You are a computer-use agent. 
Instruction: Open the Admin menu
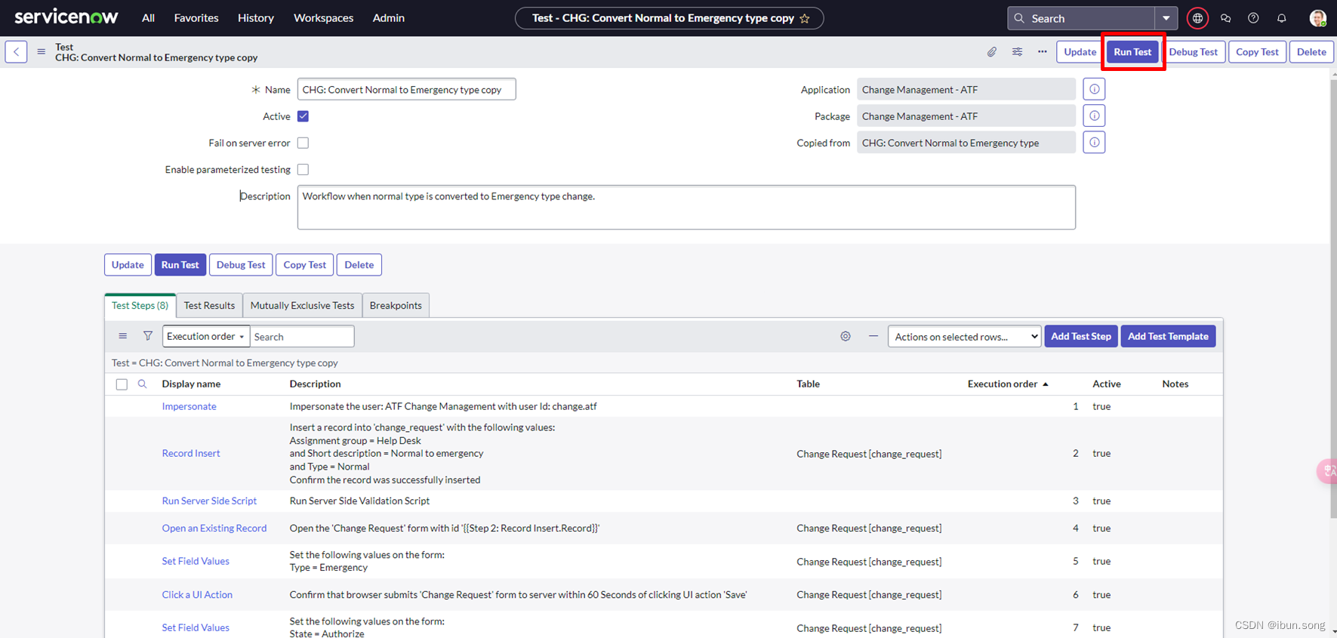389,18
